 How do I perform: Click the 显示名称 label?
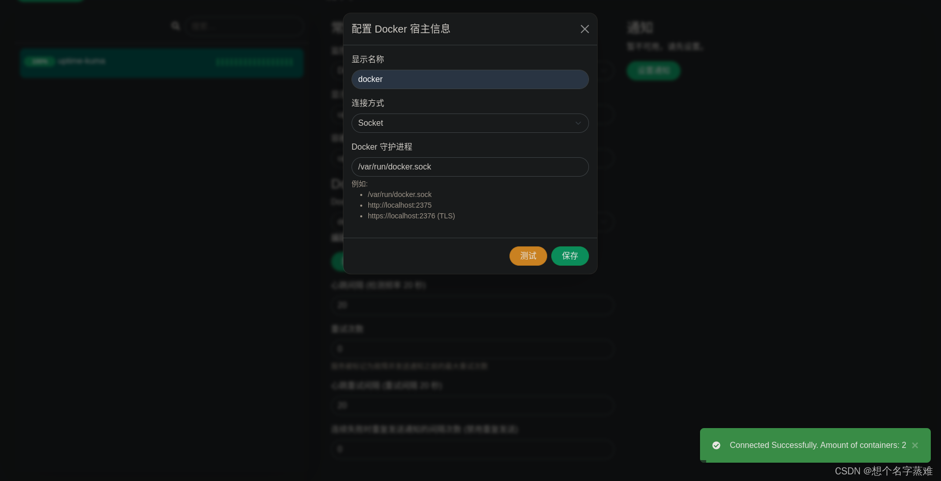coord(368,59)
